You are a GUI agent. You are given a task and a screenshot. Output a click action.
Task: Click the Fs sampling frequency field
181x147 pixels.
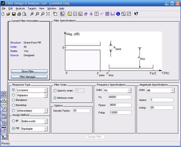(x=120, y=97)
